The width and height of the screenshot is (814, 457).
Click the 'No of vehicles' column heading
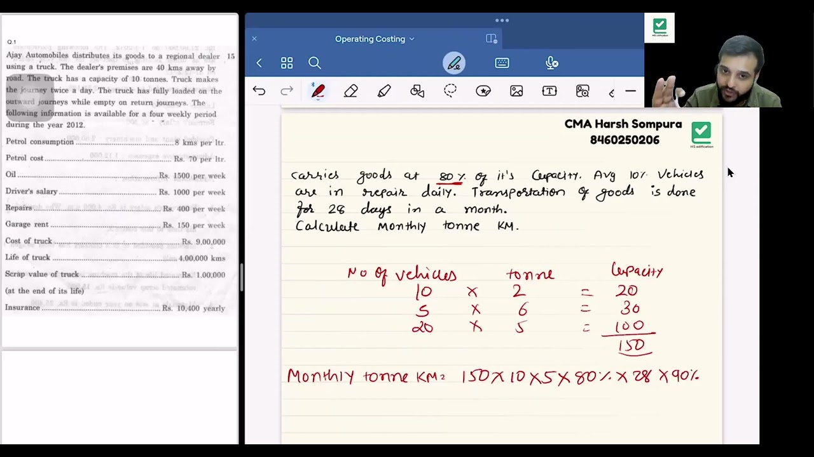[x=401, y=274]
